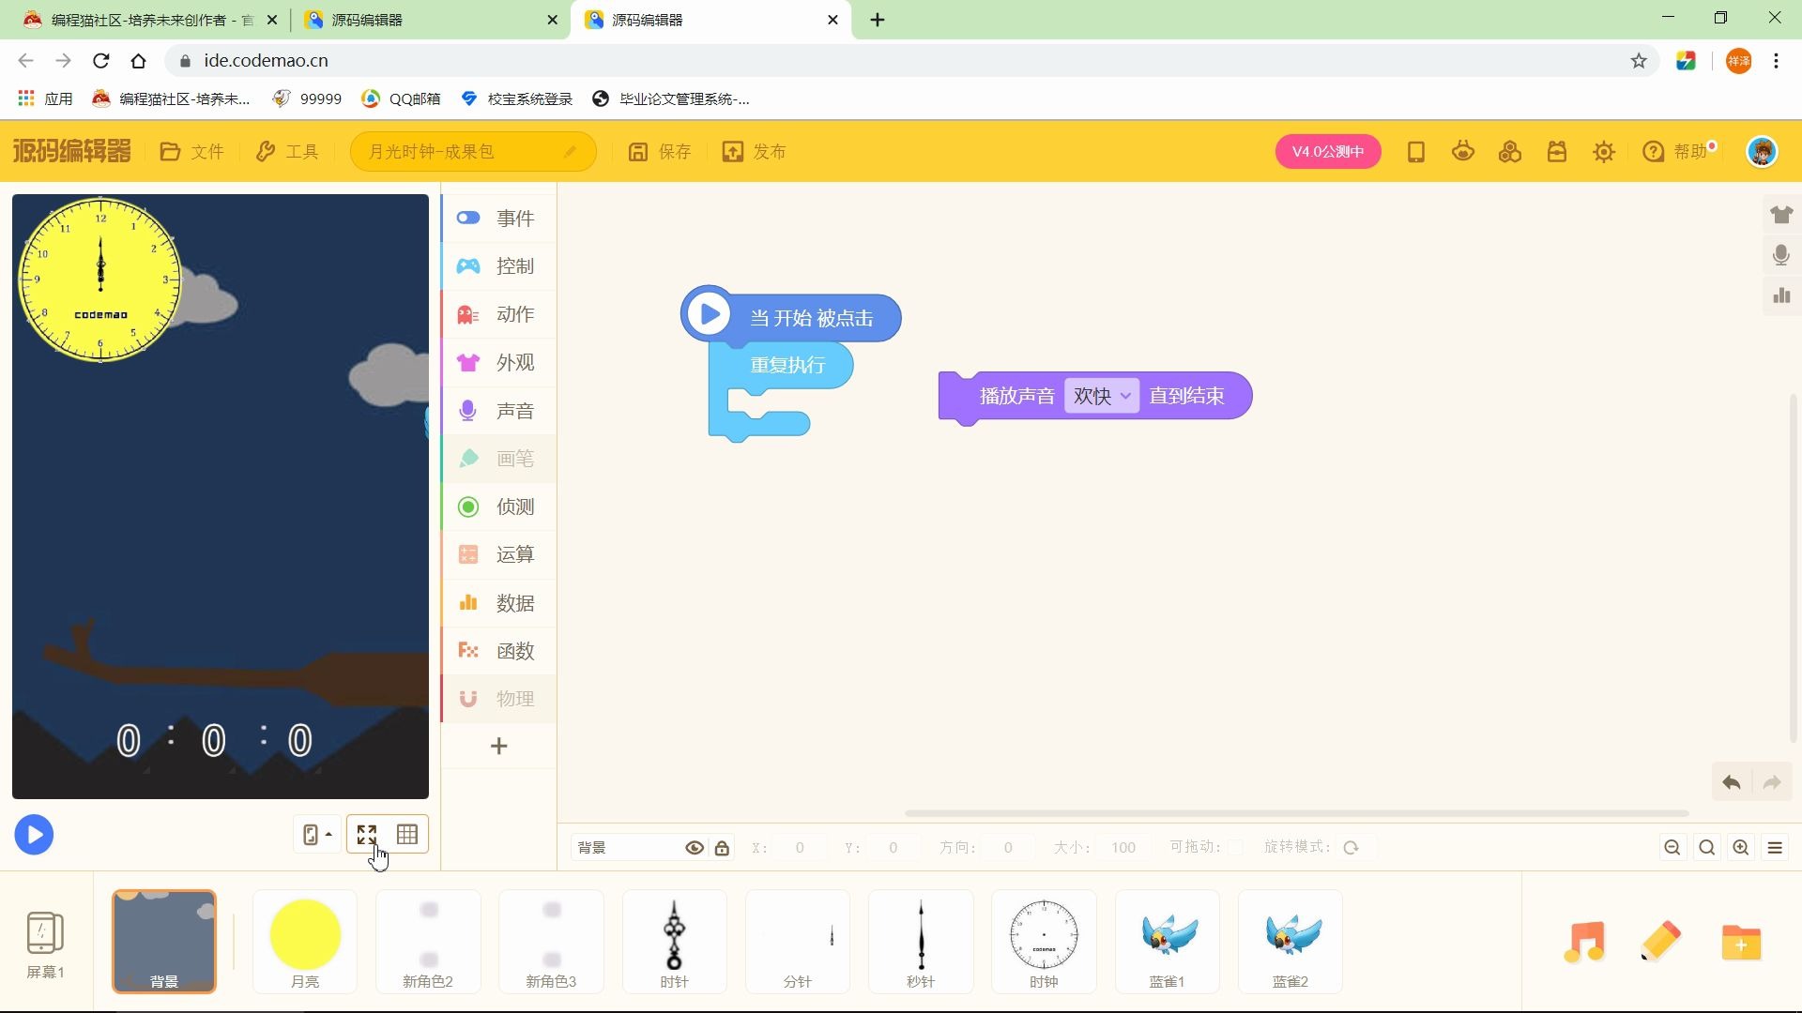1802x1013 pixels.
Task: Toggle the background sprite's visibility eye
Action: pyautogui.click(x=695, y=848)
